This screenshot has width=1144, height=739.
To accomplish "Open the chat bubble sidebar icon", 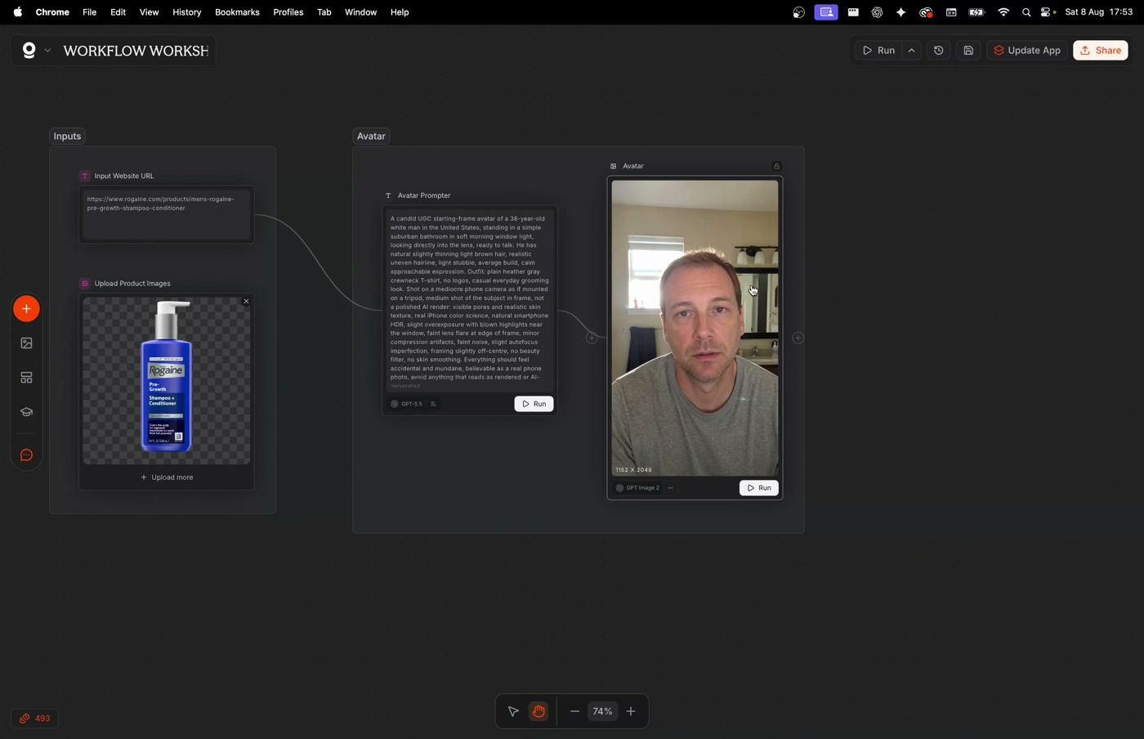I will 26,455.
